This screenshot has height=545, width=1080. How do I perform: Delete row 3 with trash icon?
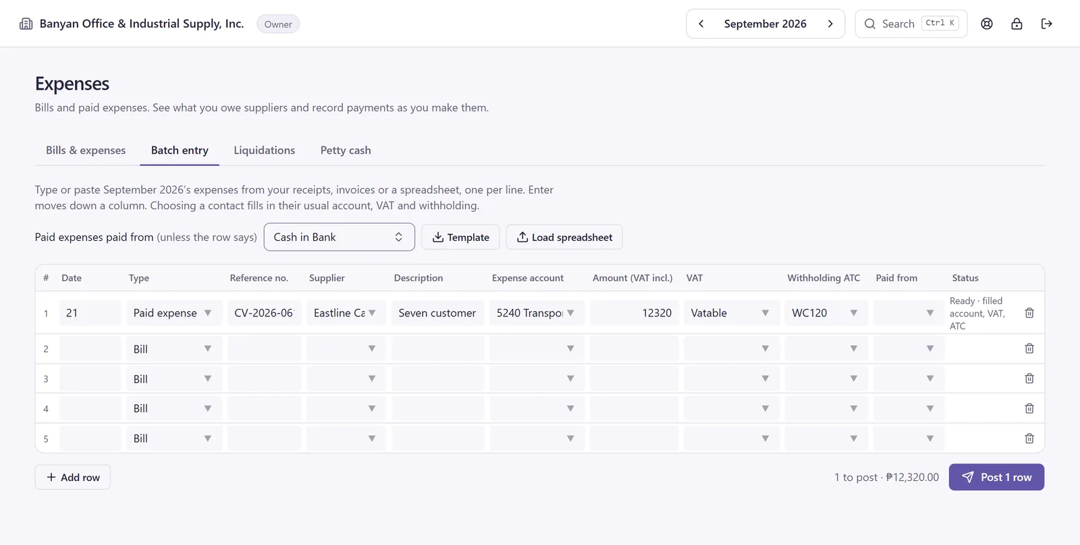[x=1029, y=378]
